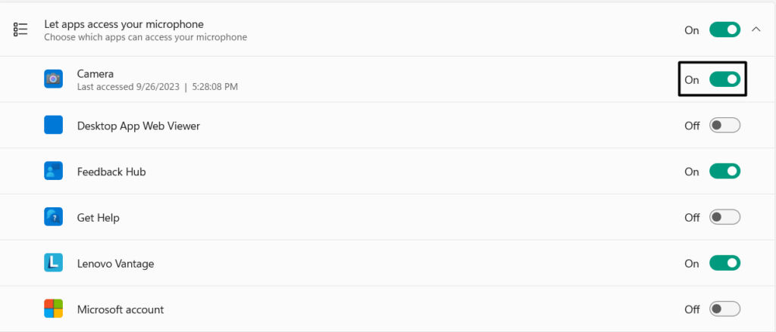The width and height of the screenshot is (776, 332).
Task: Enable microphone for Microsoft account
Action: pos(724,309)
